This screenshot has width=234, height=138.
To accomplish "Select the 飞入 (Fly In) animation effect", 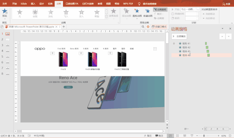I will 66,14.
